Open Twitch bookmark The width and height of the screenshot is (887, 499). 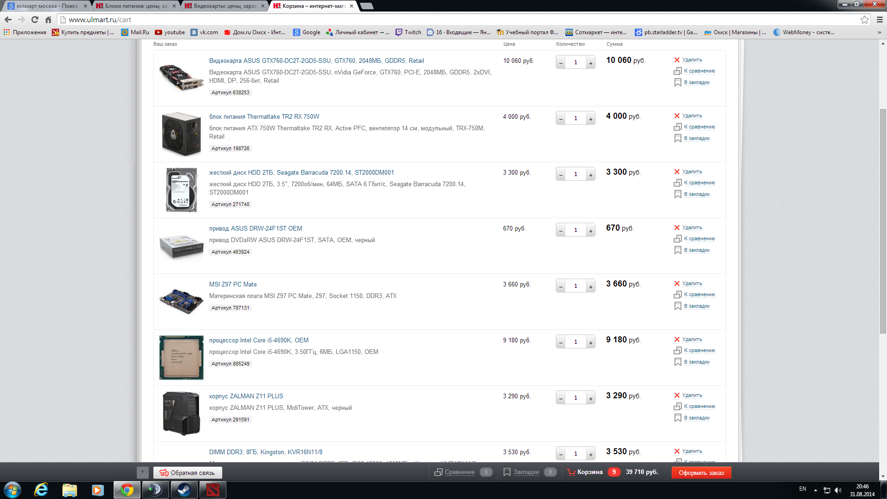click(x=408, y=32)
